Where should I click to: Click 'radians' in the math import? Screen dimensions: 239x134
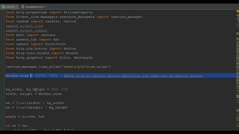pyautogui.click(x=48, y=35)
